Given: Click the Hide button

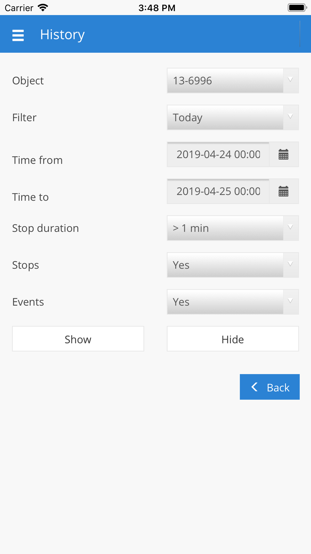Looking at the screenshot, I should tap(233, 339).
